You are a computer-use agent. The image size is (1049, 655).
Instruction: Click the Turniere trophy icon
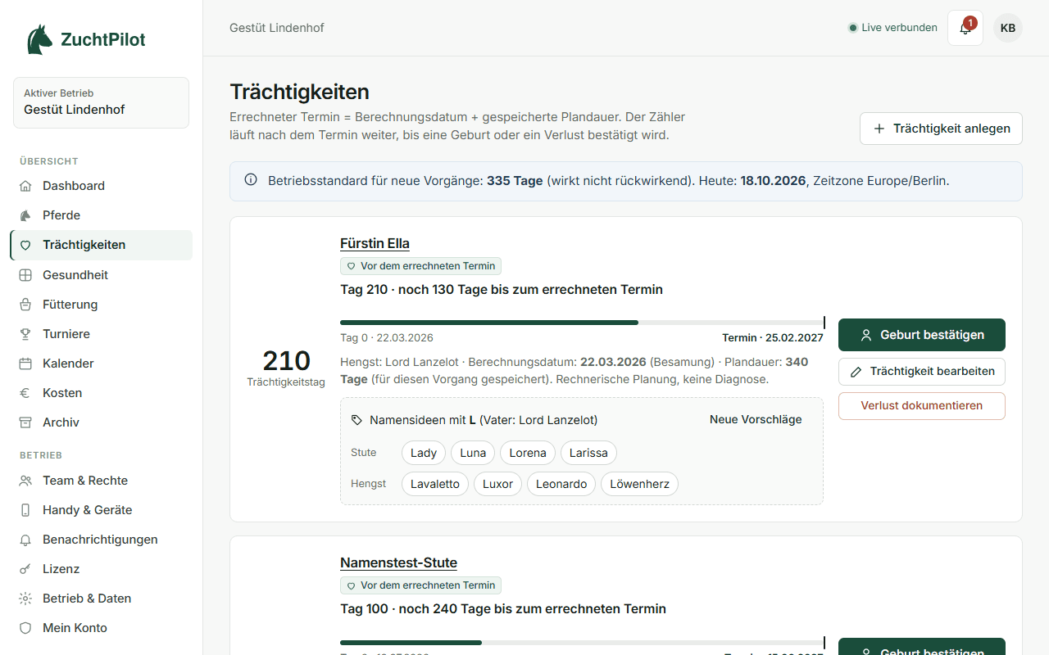pyautogui.click(x=25, y=334)
